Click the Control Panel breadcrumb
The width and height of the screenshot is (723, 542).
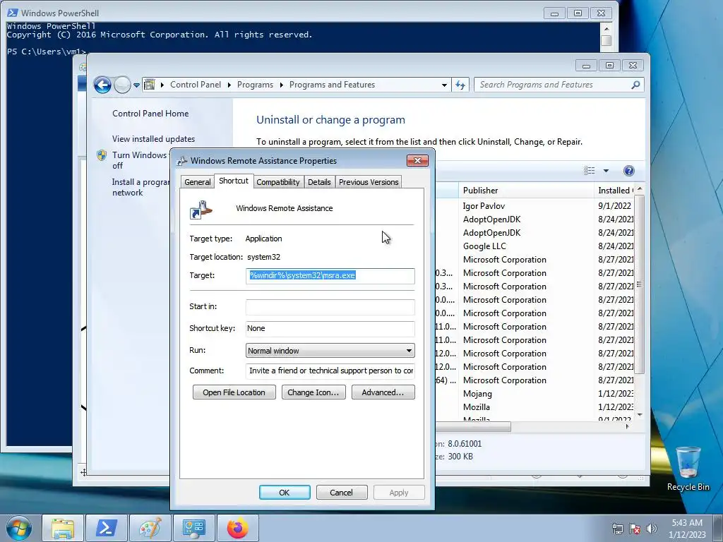tap(196, 85)
